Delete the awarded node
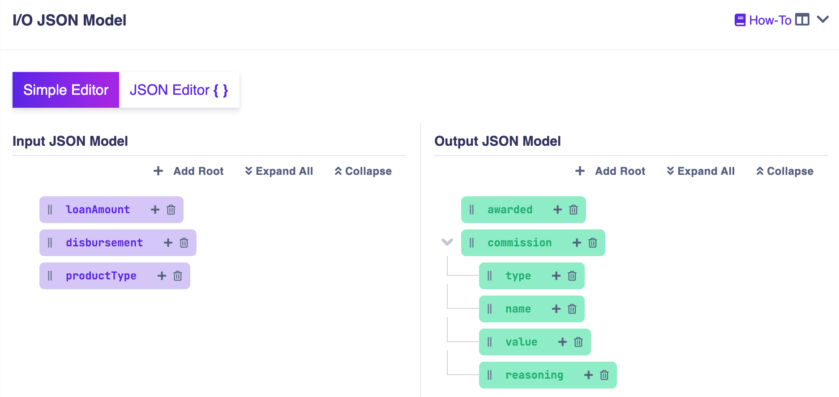This screenshot has height=397, width=839. click(x=574, y=210)
